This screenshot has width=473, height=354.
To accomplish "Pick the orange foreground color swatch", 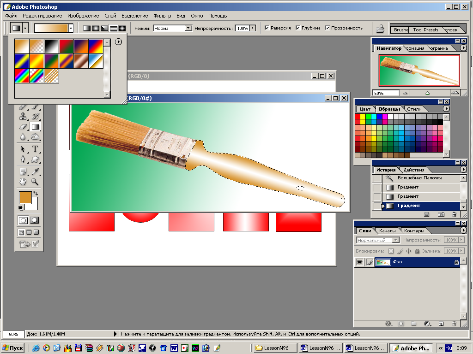I will tap(25, 197).
